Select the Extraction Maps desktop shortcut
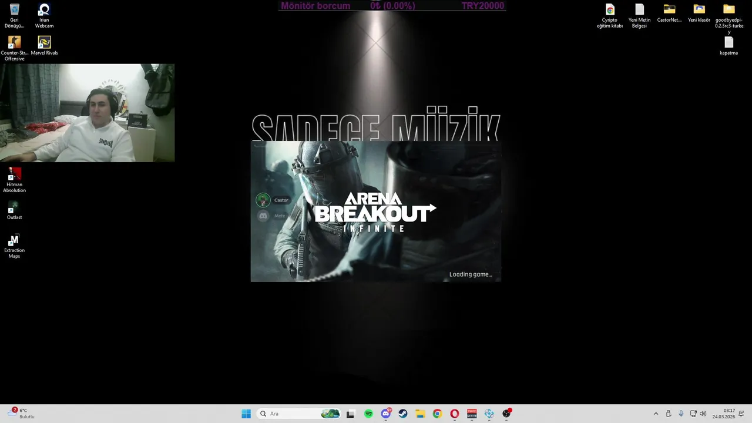 tap(14, 246)
